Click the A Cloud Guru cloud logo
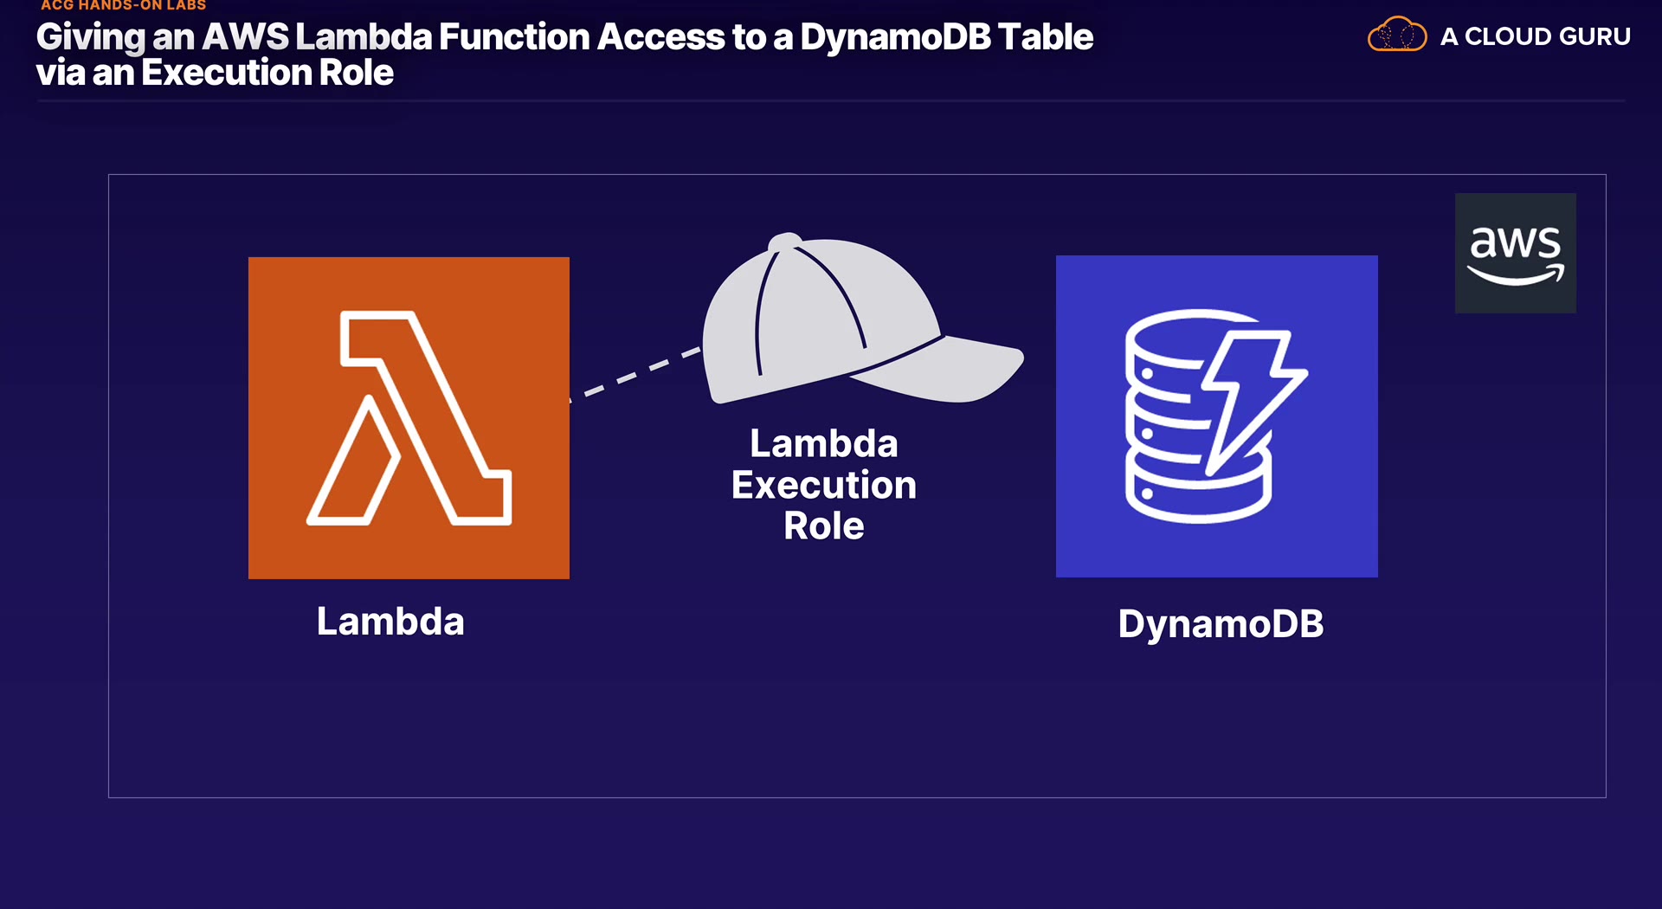 (x=1396, y=35)
